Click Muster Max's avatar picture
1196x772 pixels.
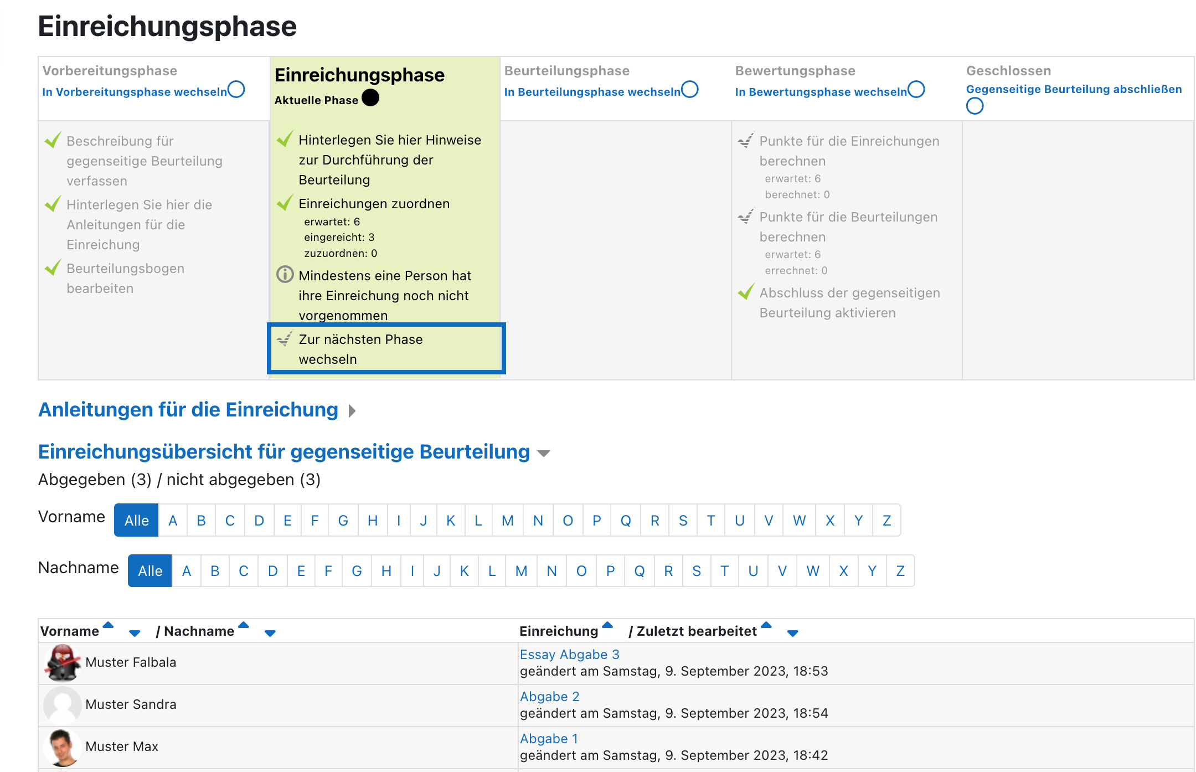tap(63, 747)
